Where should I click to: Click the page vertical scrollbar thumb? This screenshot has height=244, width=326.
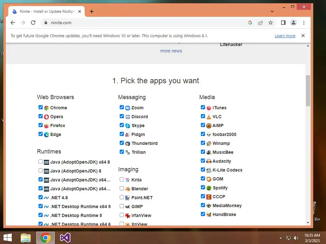(x=308, y=91)
